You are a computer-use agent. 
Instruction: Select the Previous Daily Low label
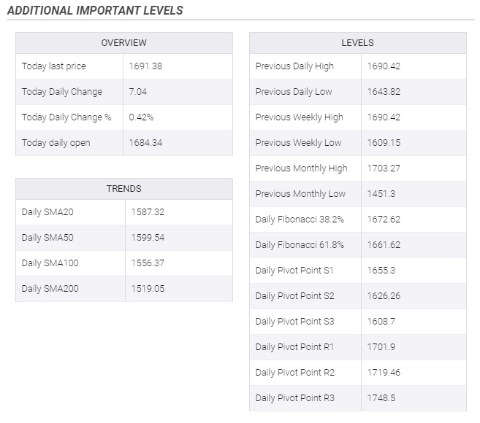pos(293,92)
